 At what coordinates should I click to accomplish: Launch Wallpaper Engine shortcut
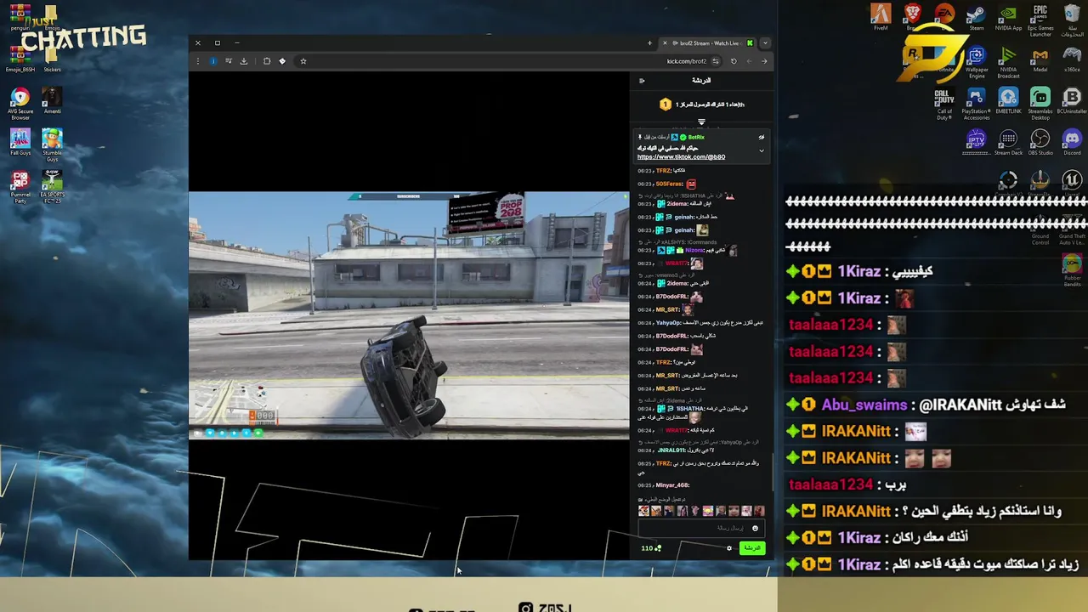pos(977,63)
